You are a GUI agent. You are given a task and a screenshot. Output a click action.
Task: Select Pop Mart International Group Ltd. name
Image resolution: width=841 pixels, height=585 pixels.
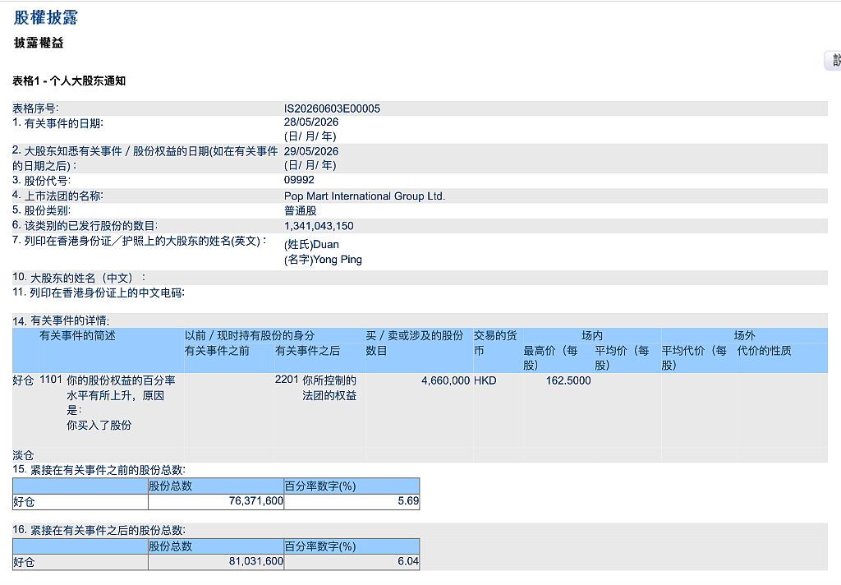(x=365, y=196)
